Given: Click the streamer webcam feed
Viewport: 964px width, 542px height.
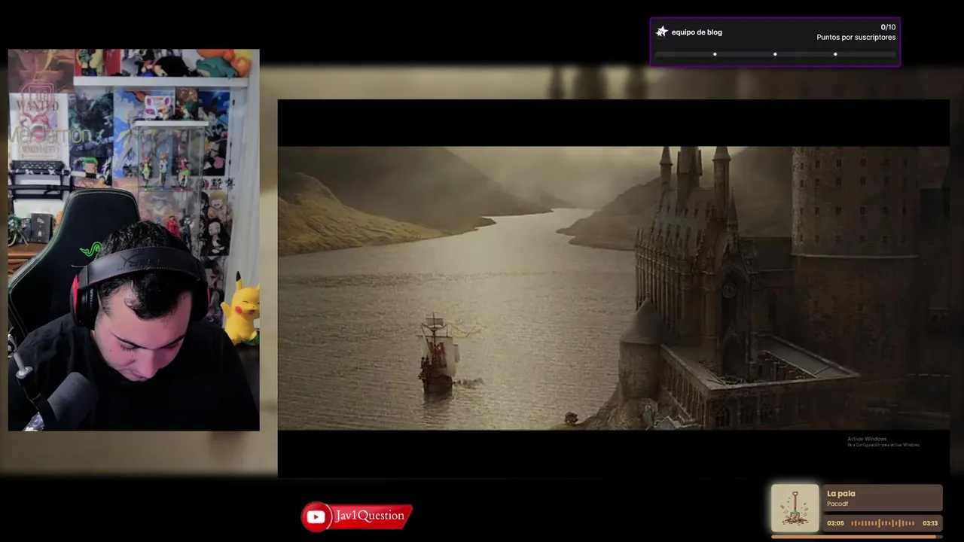Looking at the screenshot, I should tap(133, 240).
